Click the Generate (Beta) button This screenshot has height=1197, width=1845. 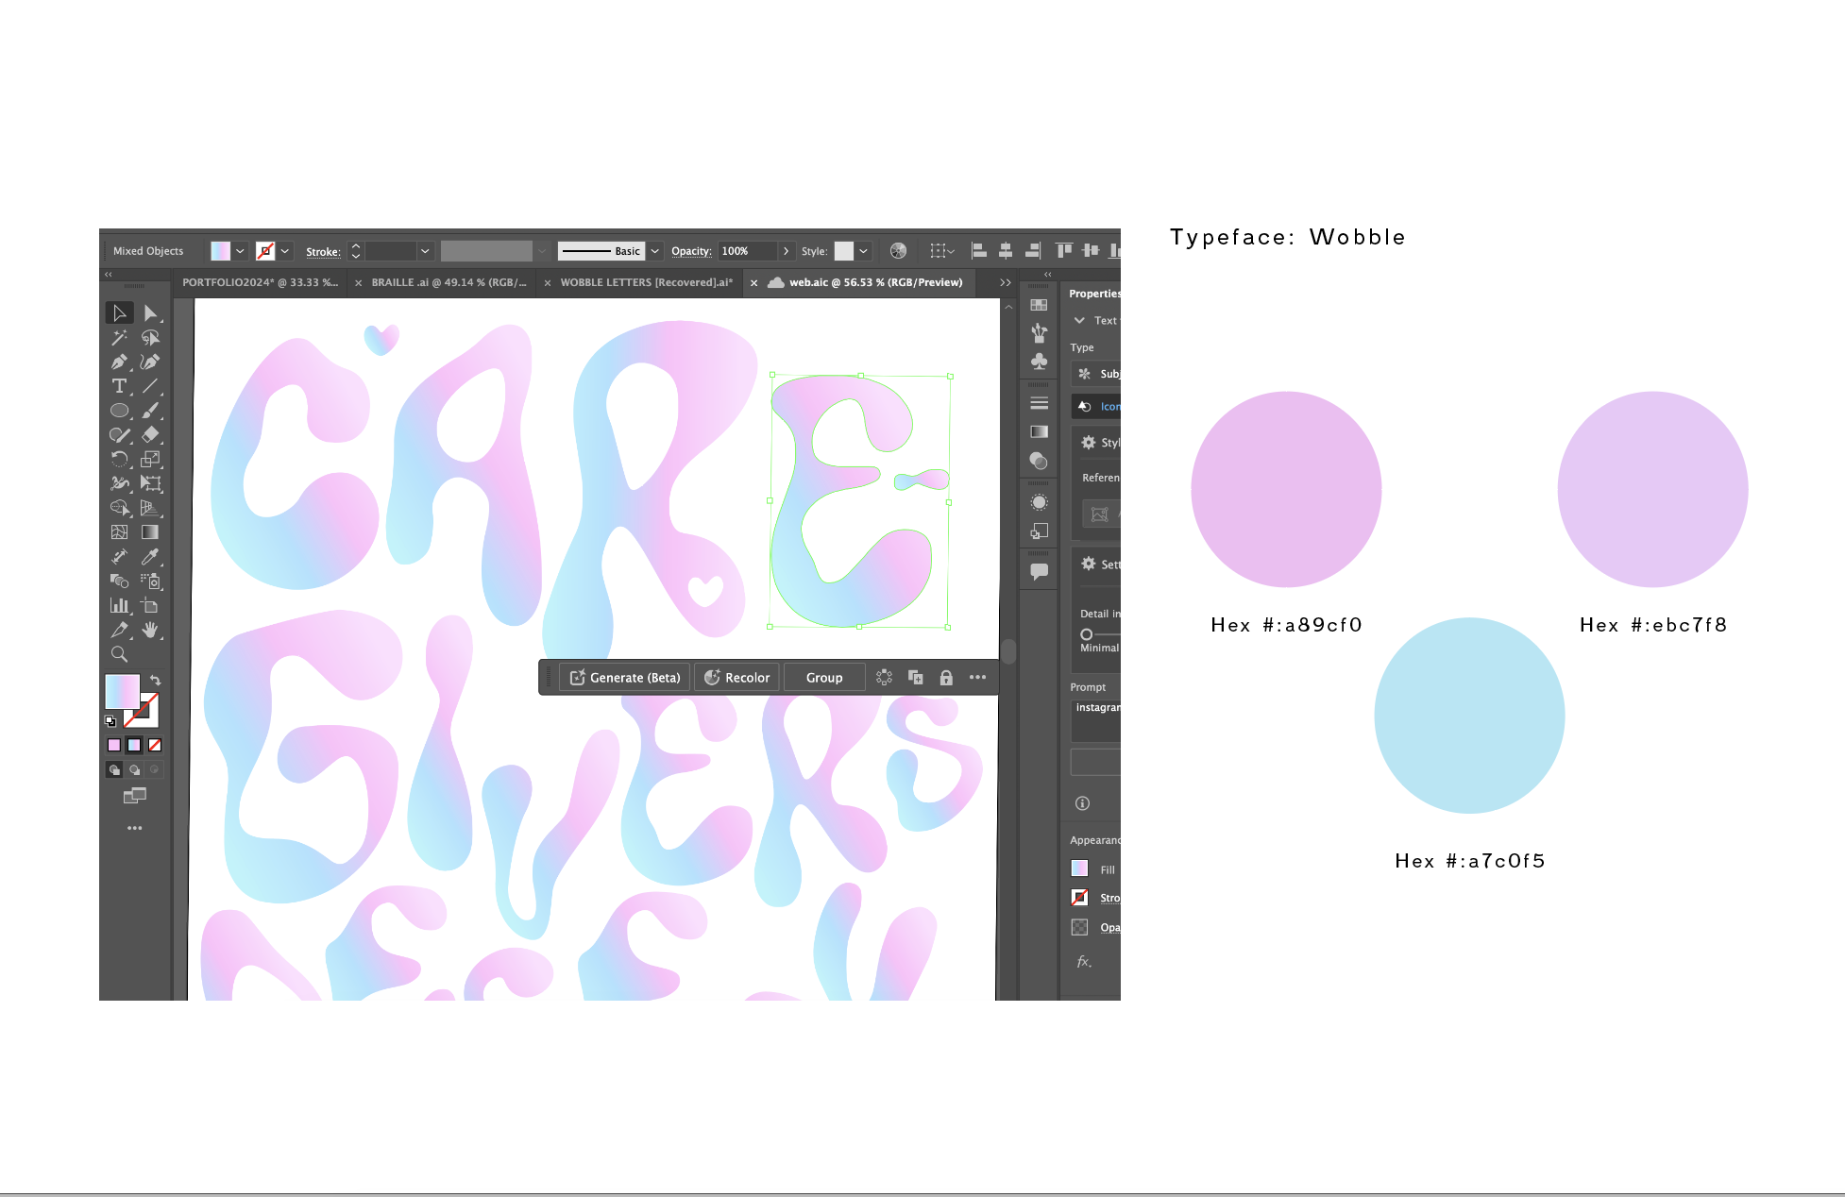tap(625, 678)
